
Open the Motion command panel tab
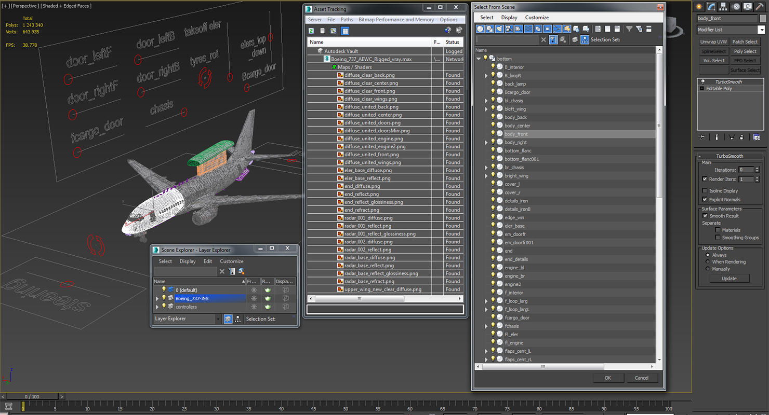(x=736, y=7)
